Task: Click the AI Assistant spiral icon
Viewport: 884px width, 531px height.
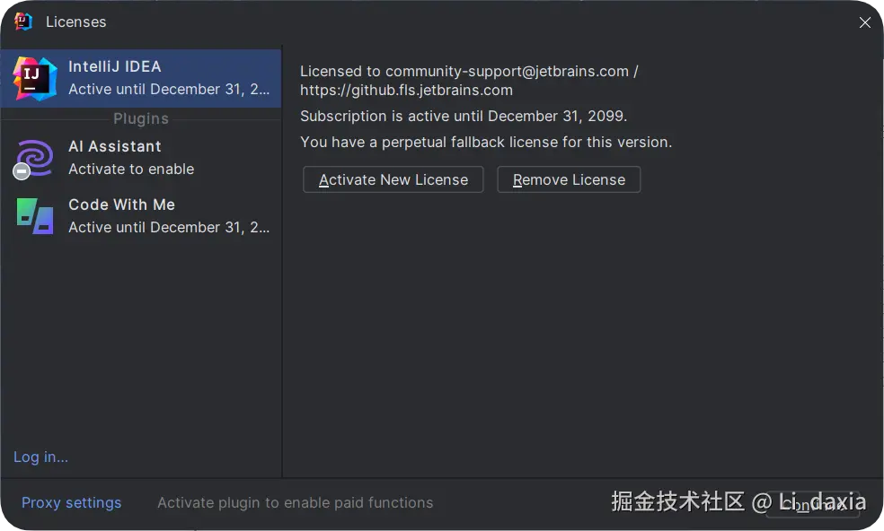Action: click(x=36, y=155)
